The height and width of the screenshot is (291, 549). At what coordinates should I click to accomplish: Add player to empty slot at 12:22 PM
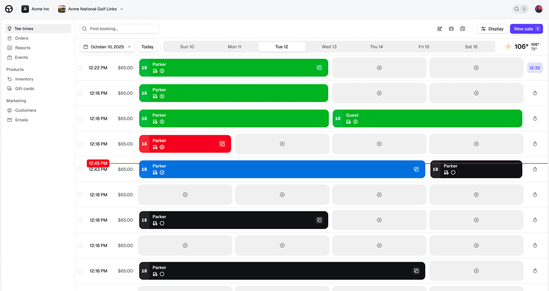tap(379, 68)
